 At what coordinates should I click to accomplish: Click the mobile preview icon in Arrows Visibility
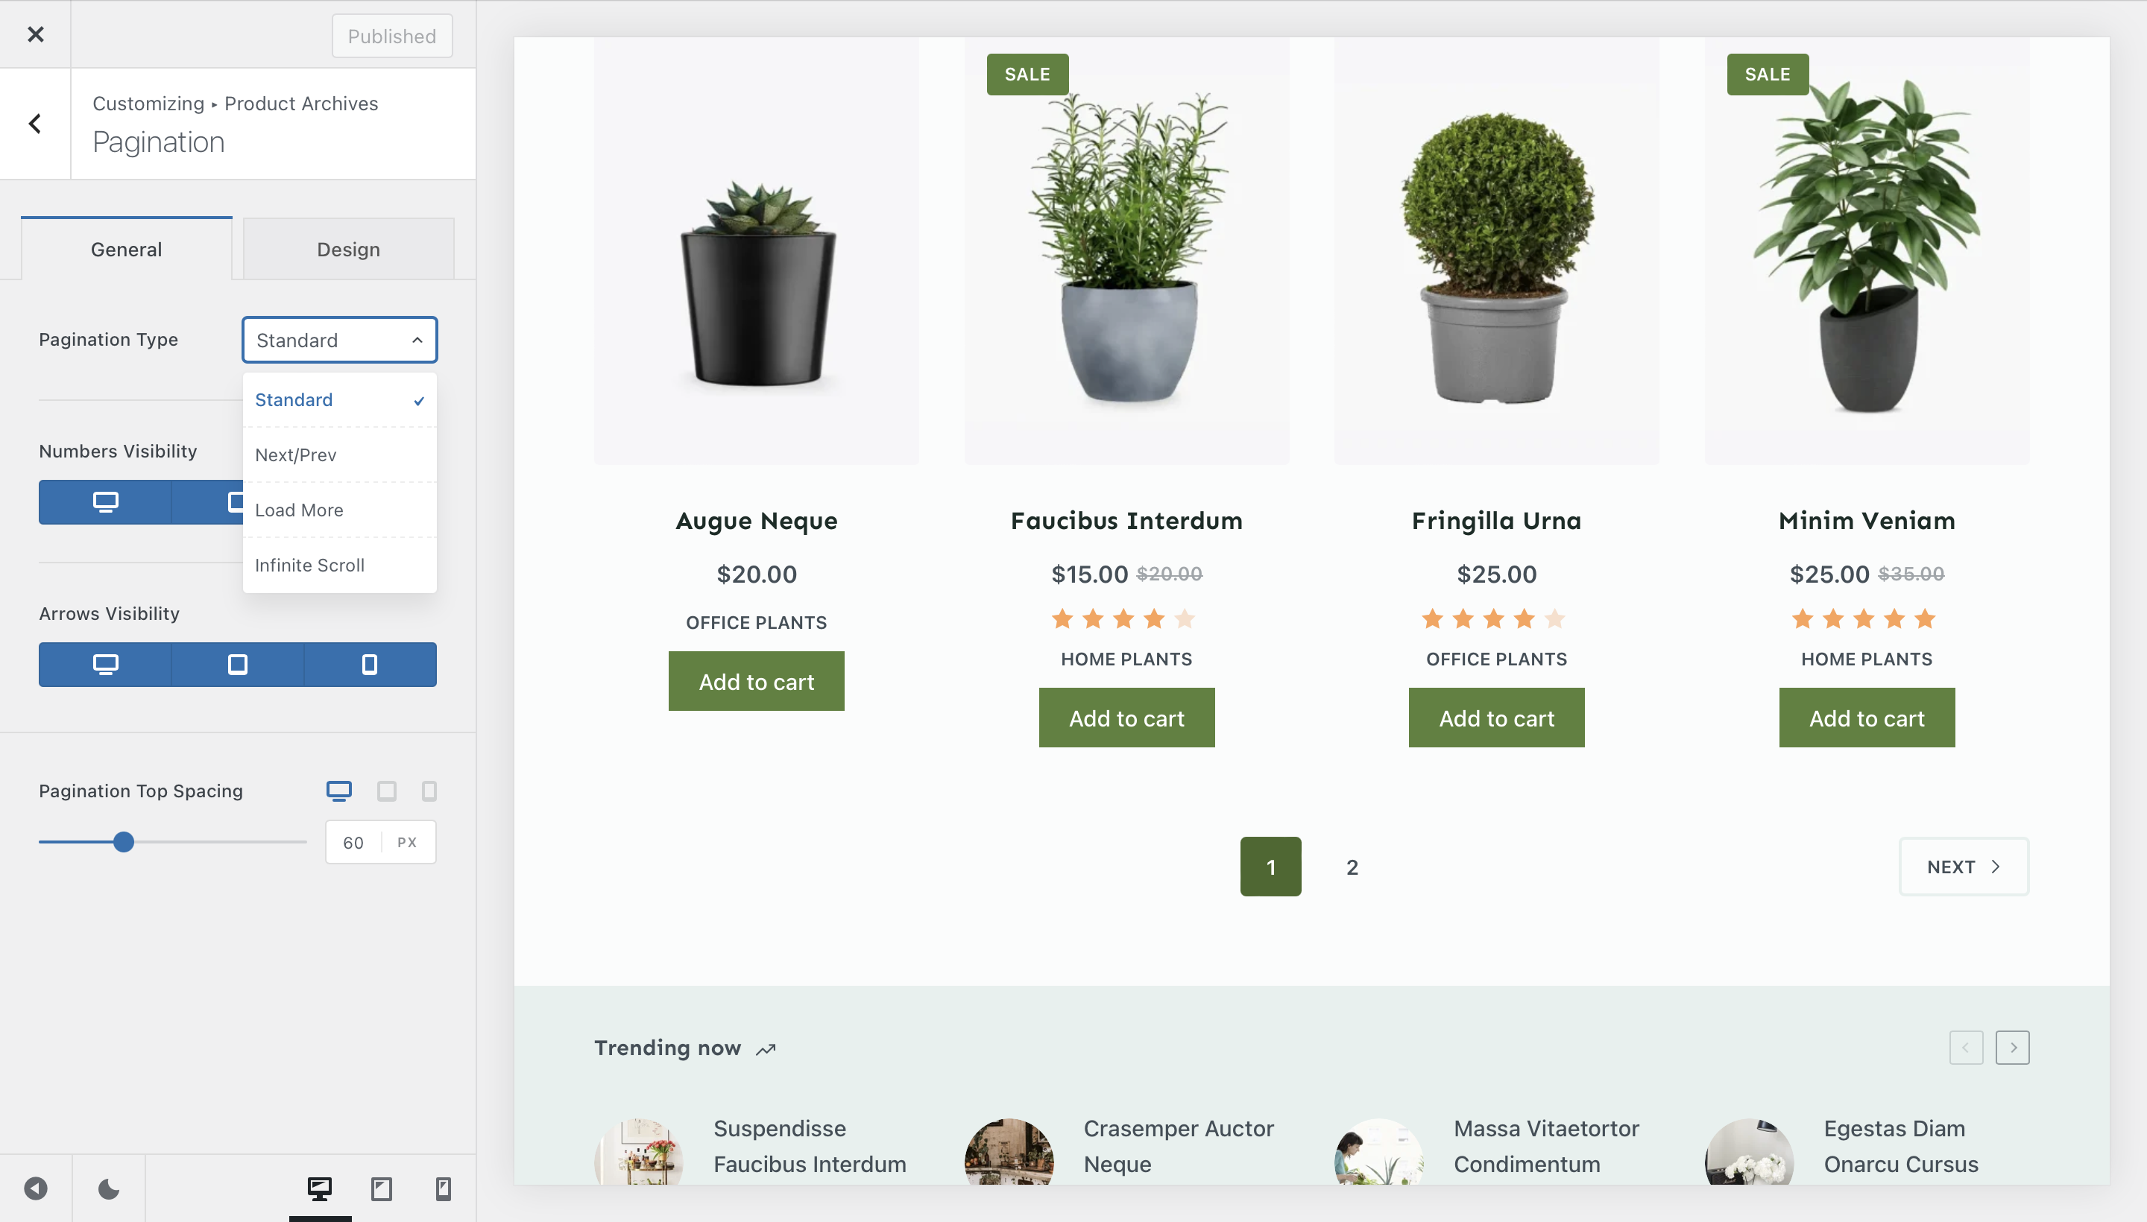tap(370, 663)
